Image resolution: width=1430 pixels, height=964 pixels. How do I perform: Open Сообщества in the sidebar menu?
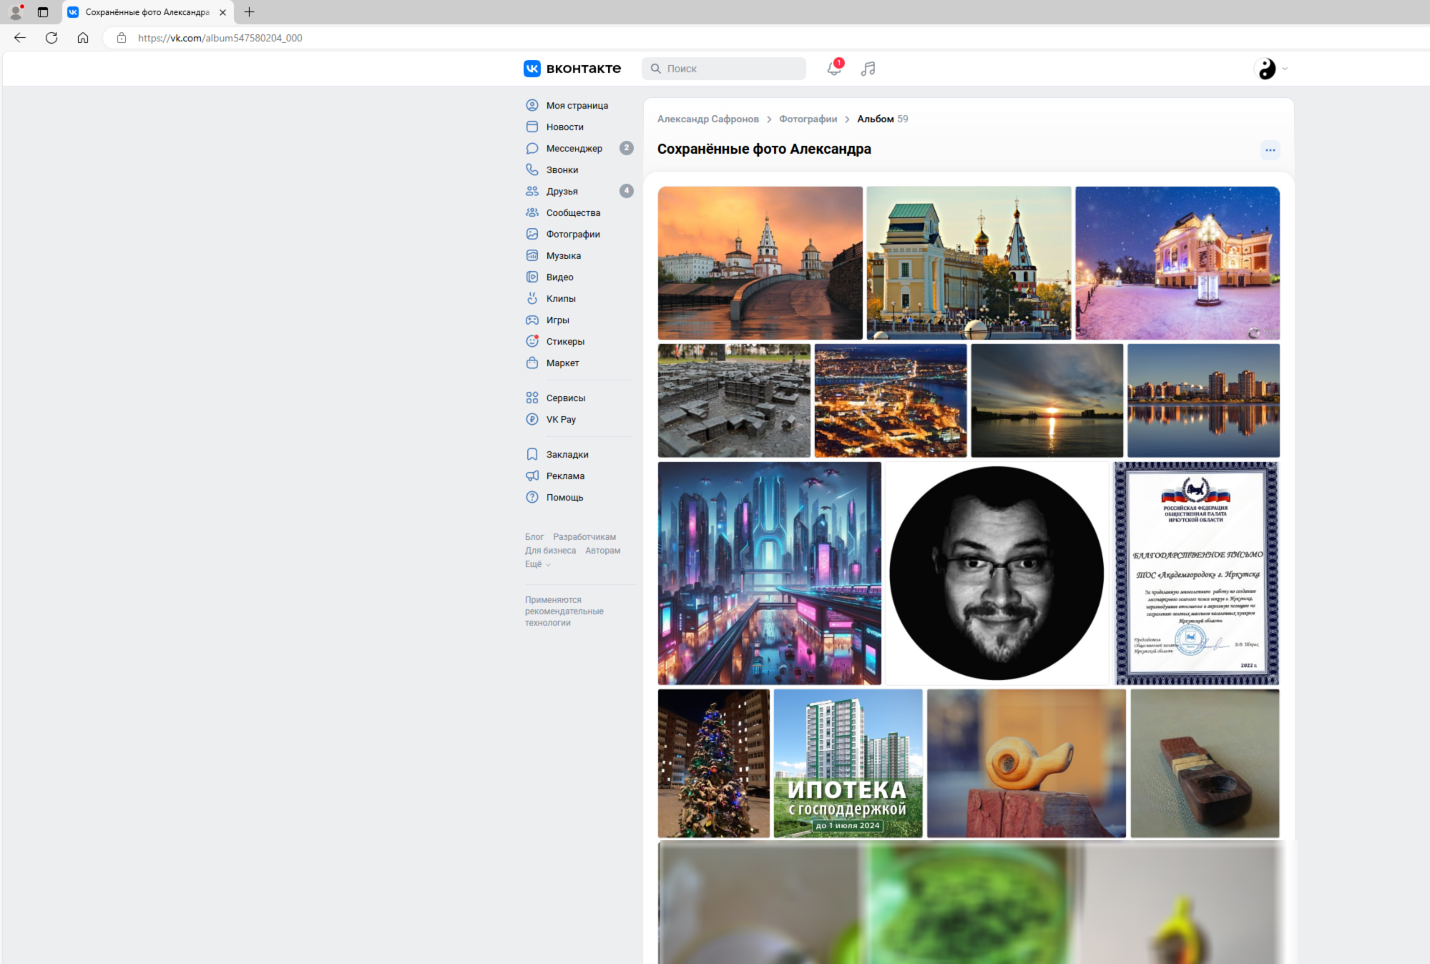tap(572, 212)
